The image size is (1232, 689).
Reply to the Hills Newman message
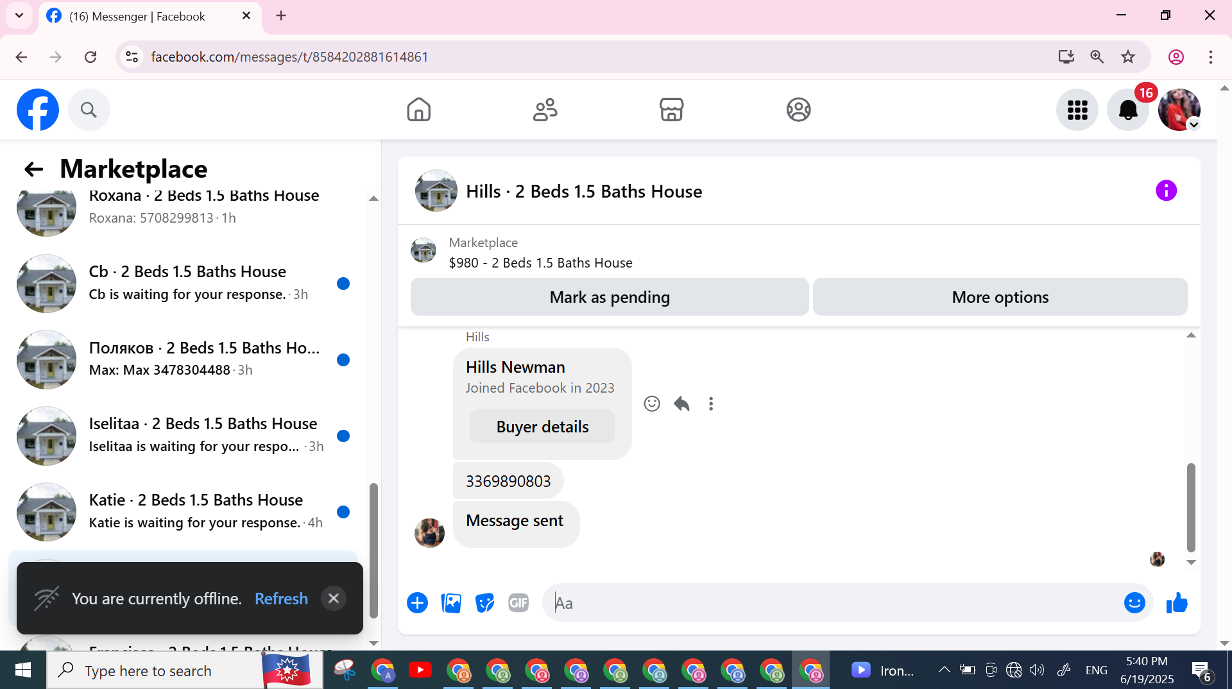[x=681, y=404]
